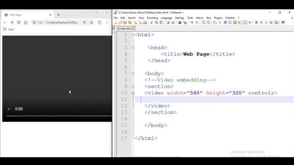Stop the macro recording
Viewport: 294px width, 165px height.
[x=261, y=22]
